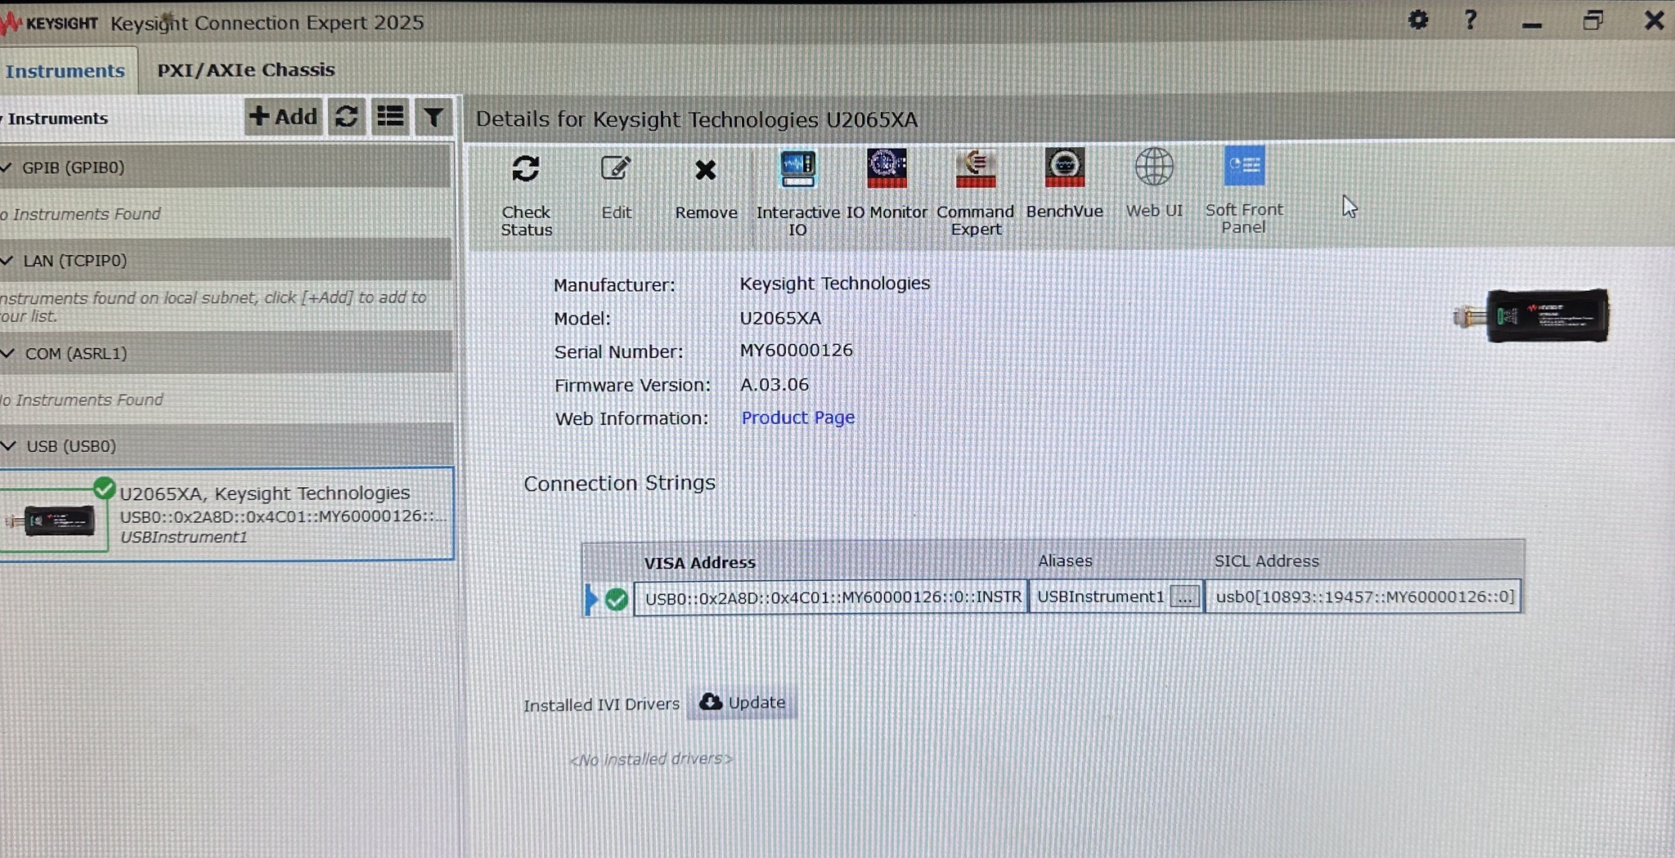This screenshot has width=1675, height=858.
Task: Click the USBInstrument1 alias cell
Action: pos(1100,597)
